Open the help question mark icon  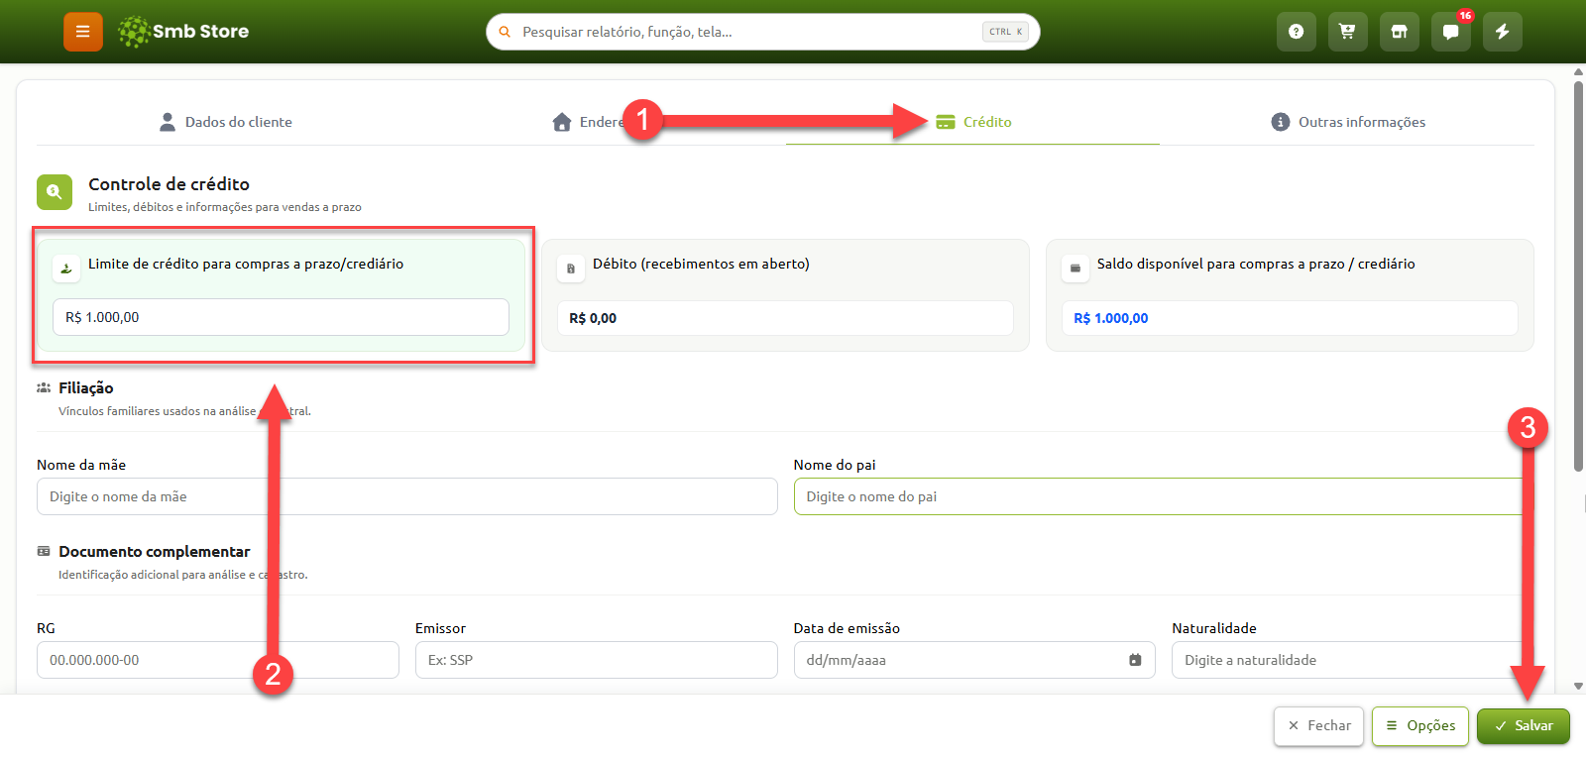tap(1296, 32)
